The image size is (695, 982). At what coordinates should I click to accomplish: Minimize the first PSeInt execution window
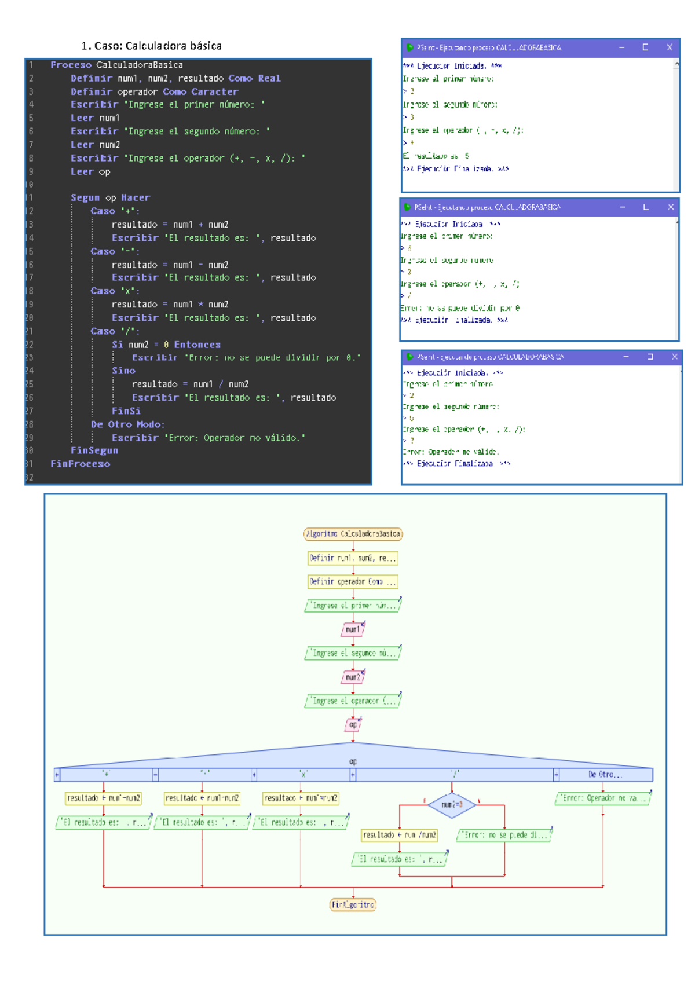(x=621, y=47)
